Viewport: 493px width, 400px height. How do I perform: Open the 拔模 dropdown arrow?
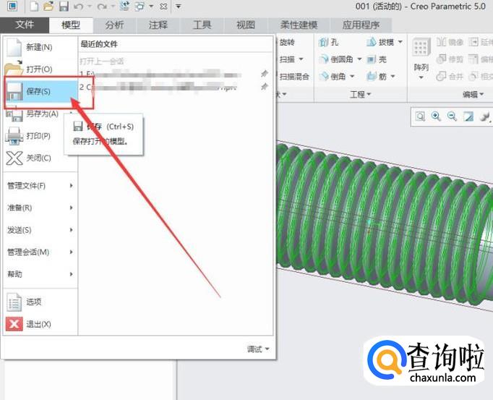(400, 41)
